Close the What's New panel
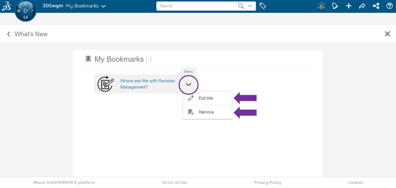The width and height of the screenshot is (396, 188). [x=387, y=34]
